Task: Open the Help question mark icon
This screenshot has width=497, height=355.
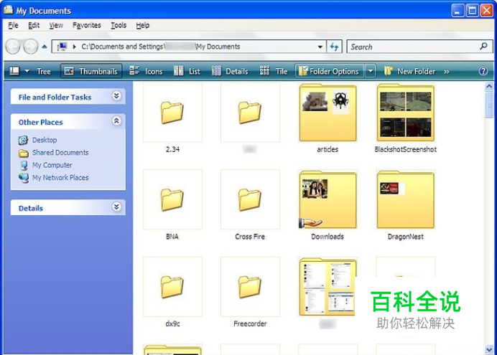Action: pyautogui.click(x=483, y=71)
